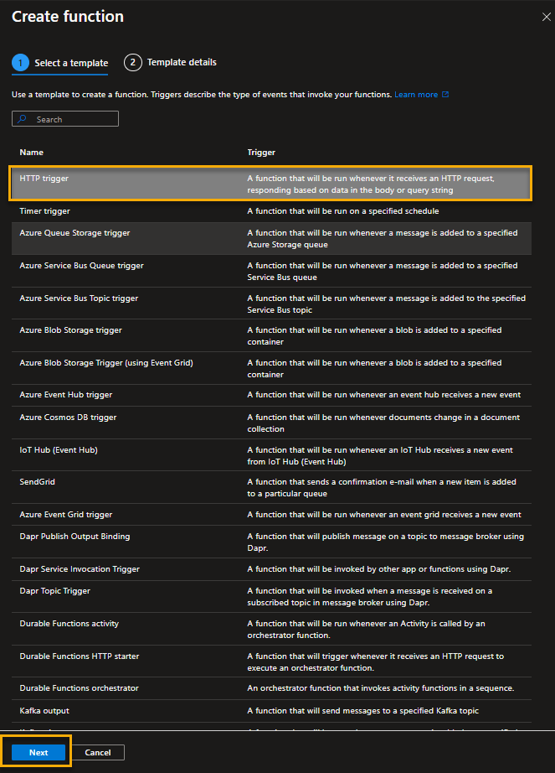Open the external link icon beside Learn more
Image resolution: width=555 pixels, height=773 pixels.
pyautogui.click(x=445, y=94)
